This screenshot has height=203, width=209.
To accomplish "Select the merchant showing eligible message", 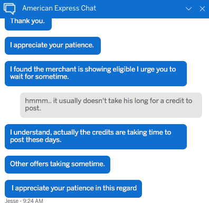I will (96, 74).
